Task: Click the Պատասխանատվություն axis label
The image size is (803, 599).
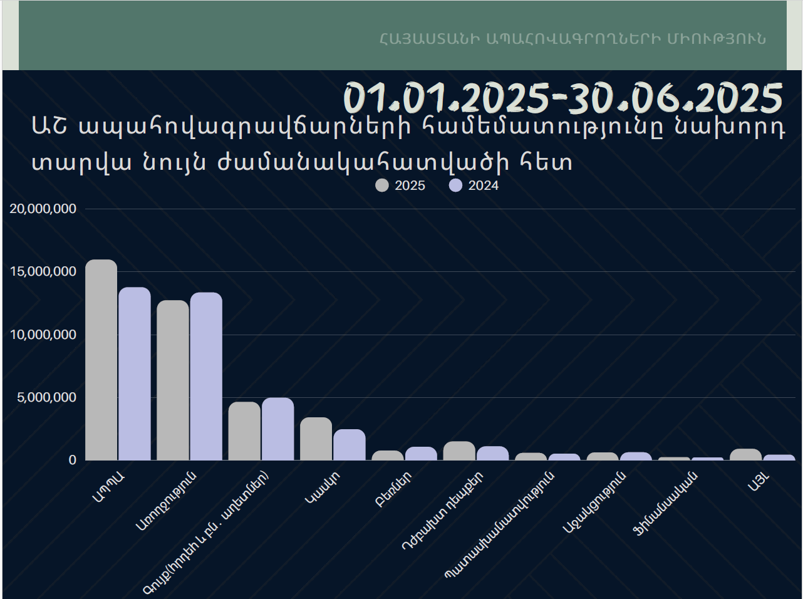Action: point(499,526)
